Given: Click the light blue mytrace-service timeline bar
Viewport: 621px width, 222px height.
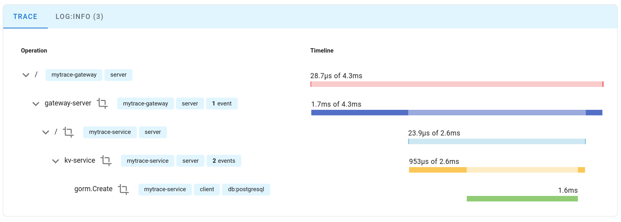Looking at the screenshot, I should [x=496, y=141].
